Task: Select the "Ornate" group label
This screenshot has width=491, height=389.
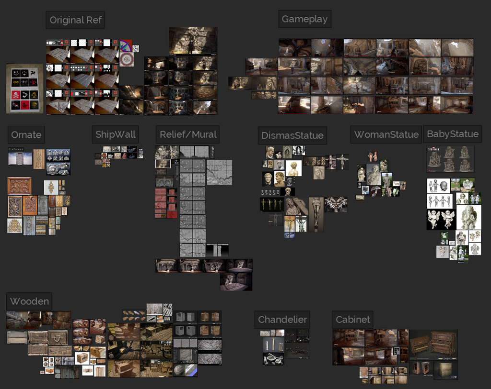Action: point(26,134)
